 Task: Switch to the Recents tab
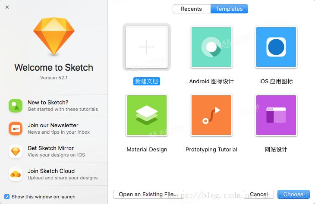pyautogui.click(x=192, y=9)
